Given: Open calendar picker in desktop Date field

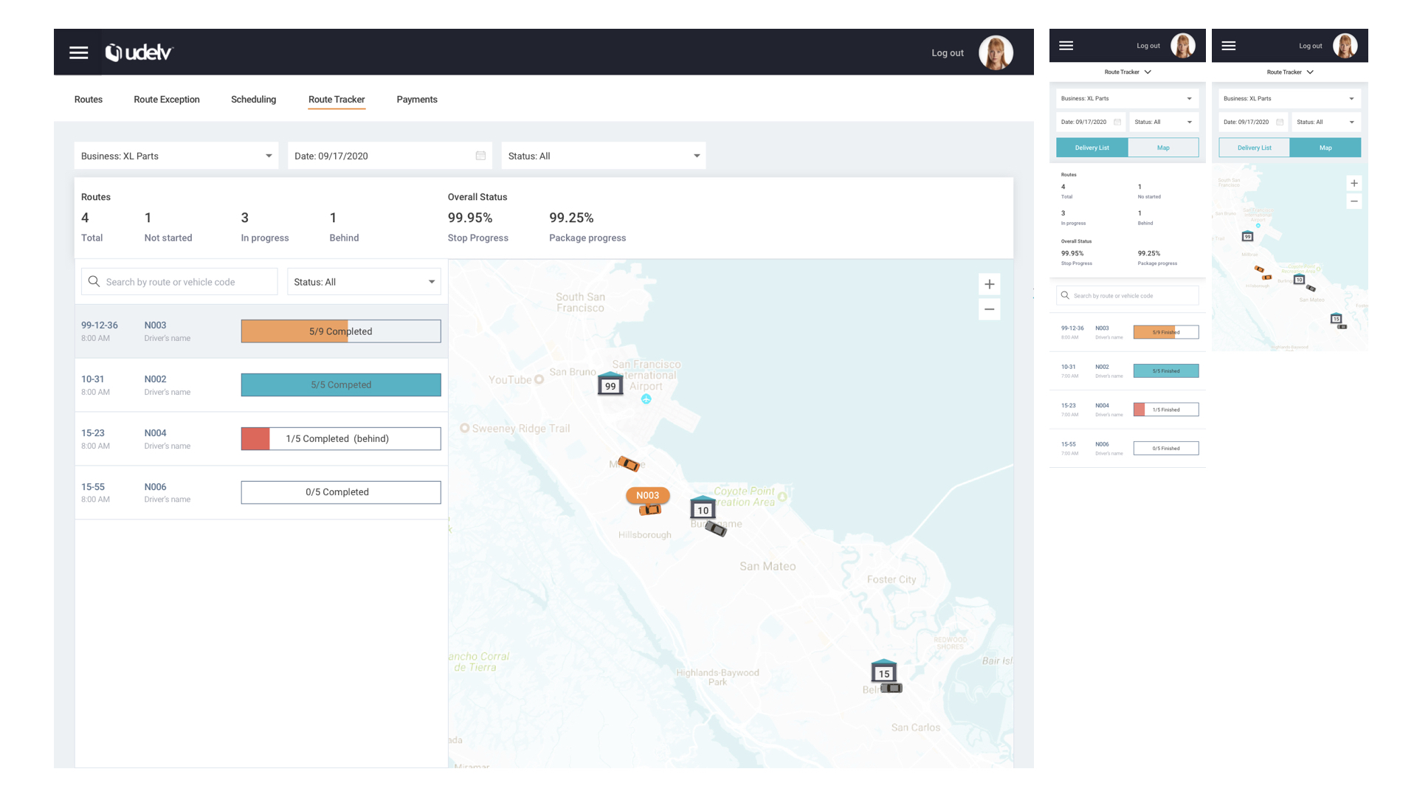Looking at the screenshot, I should point(480,156).
